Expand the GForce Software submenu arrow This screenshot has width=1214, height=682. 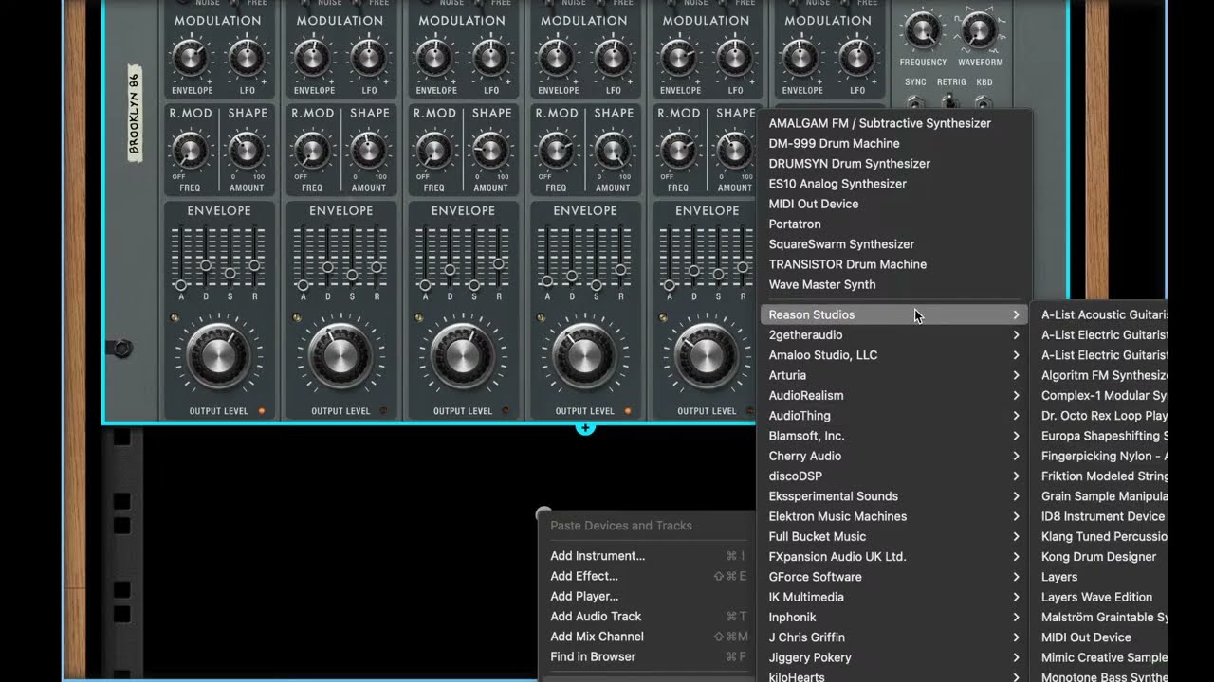click(x=1016, y=577)
